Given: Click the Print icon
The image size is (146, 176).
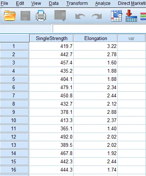Looking at the screenshot, I should pyautogui.click(x=41, y=16).
